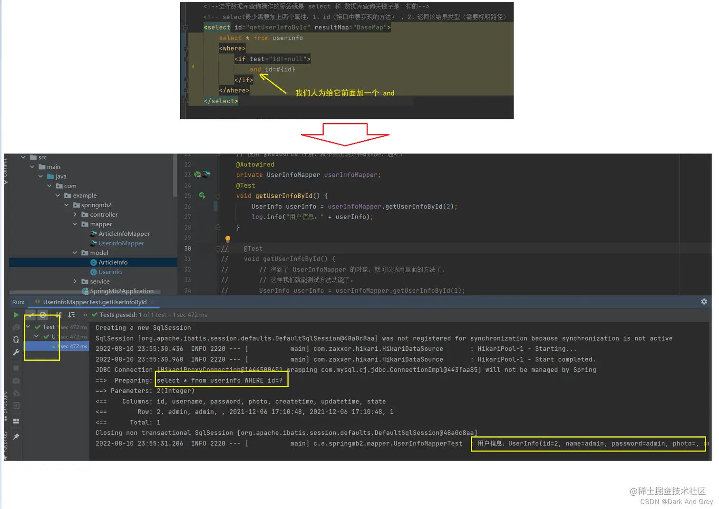This screenshot has height=509, width=719.
Task: Expand the service package
Action: (x=75, y=281)
